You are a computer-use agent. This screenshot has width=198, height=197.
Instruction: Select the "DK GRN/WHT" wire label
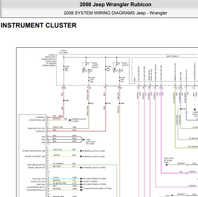point(58,164)
